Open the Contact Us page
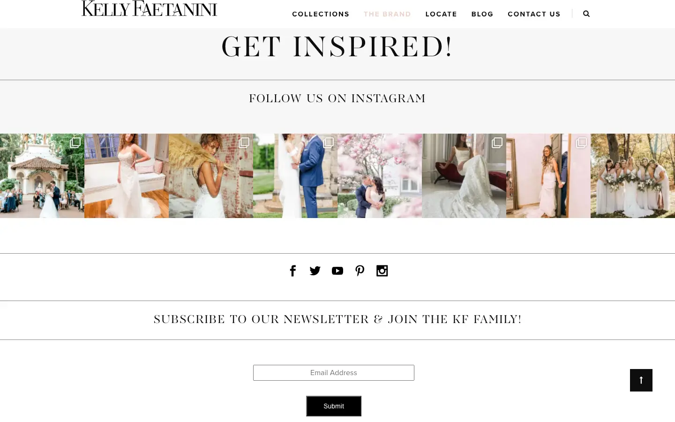 (x=534, y=14)
